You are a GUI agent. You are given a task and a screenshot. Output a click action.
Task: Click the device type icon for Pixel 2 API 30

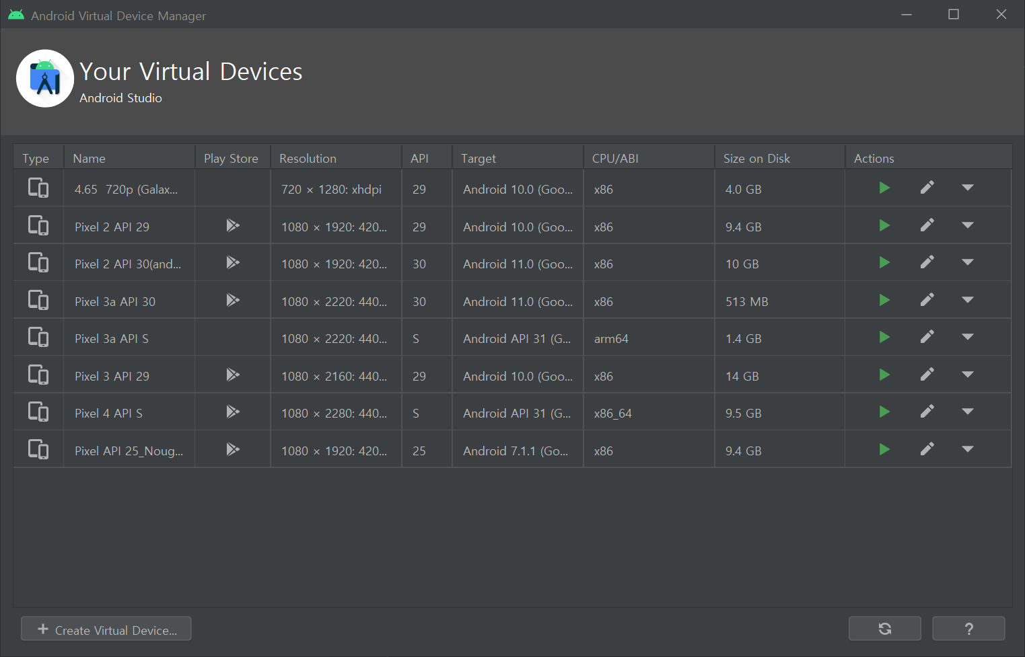point(38,263)
